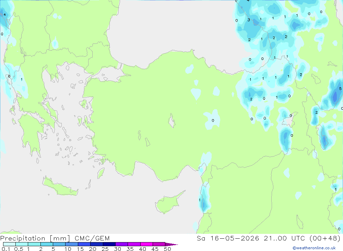Click the '0.5' legend scale label

pos(19,249)
